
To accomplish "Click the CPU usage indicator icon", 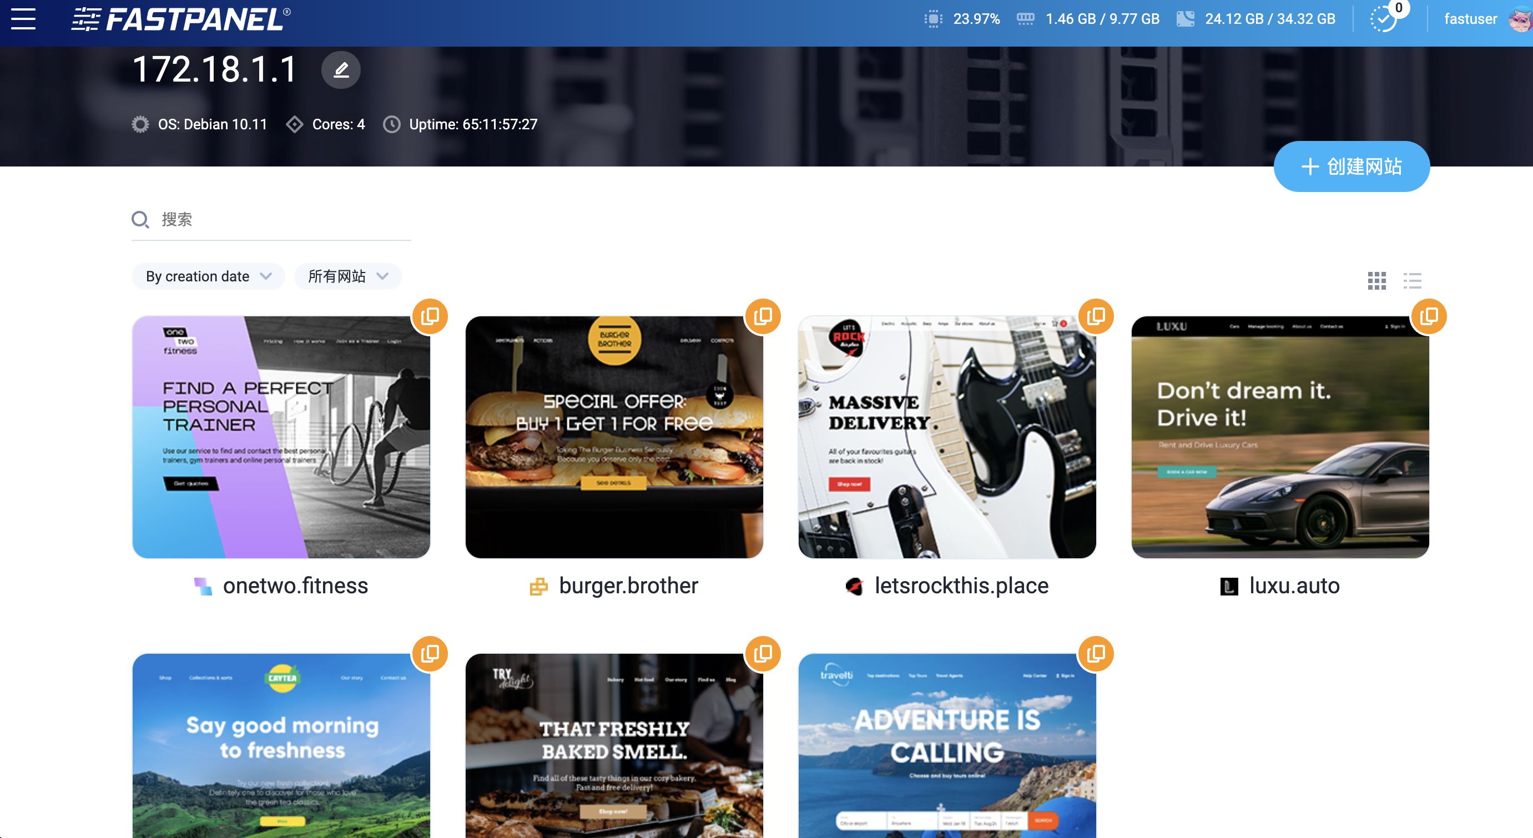I will tap(933, 19).
